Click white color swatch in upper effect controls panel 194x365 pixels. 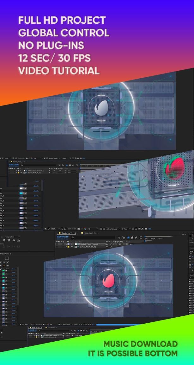21,188
